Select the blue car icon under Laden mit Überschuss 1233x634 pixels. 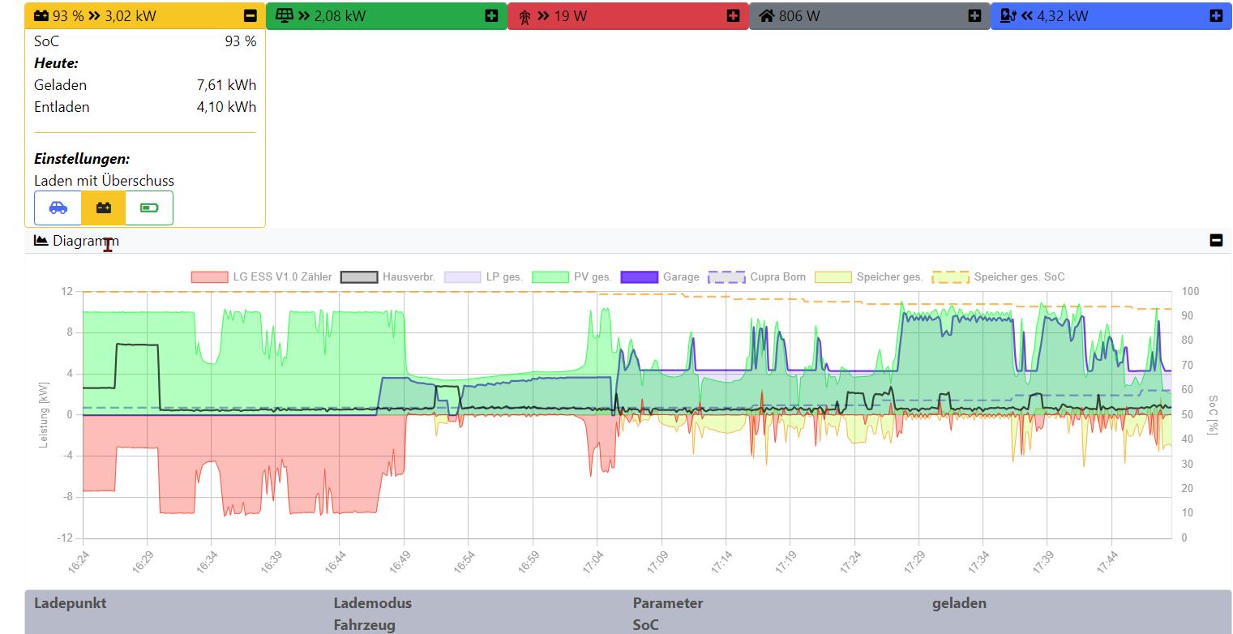[58, 208]
